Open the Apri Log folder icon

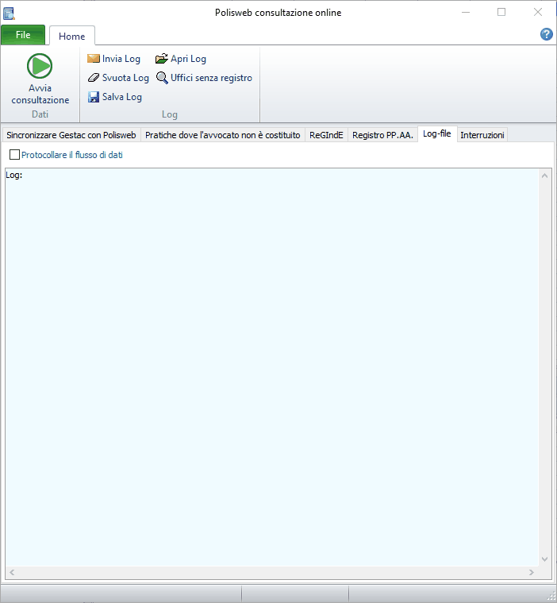[x=162, y=59]
